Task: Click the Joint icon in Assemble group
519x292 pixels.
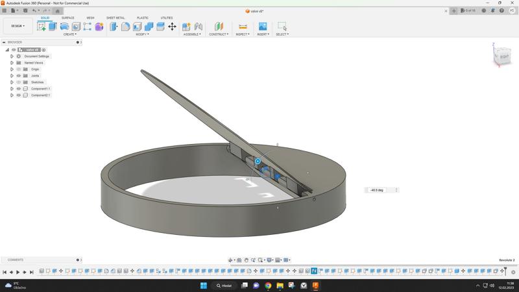Action: click(199, 27)
